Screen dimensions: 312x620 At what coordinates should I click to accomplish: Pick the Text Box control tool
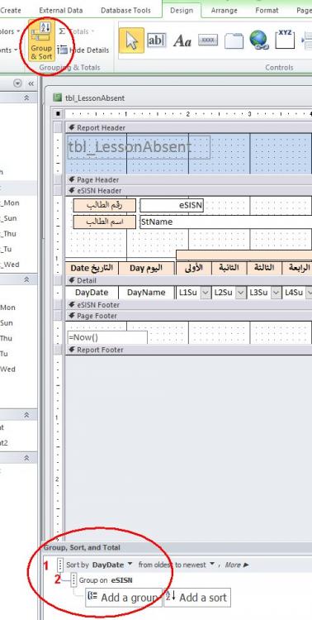(x=156, y=41)
